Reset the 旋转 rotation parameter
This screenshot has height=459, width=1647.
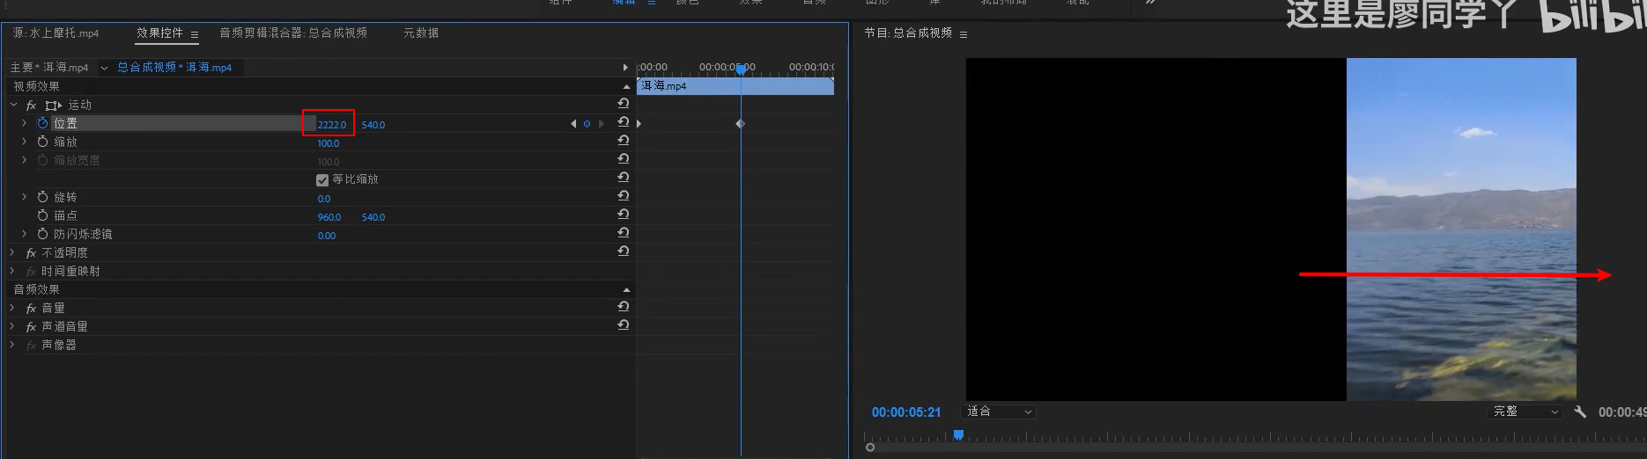coord(624,196)
